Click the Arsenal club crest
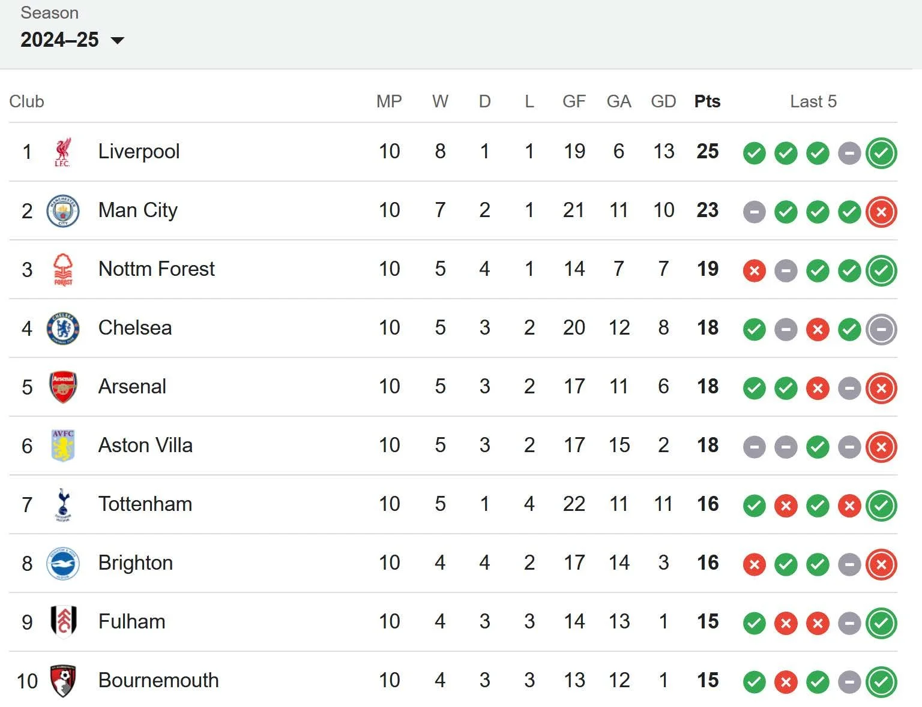922x707 pixels. (x=62, y=387)
